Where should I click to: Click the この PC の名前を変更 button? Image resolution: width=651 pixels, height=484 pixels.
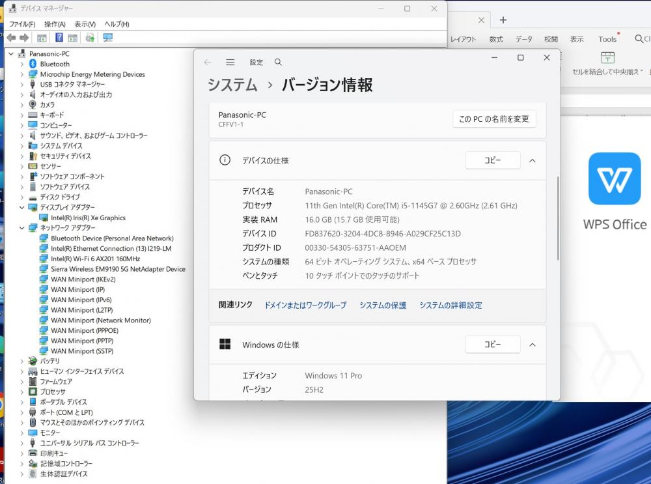point(494,119)
